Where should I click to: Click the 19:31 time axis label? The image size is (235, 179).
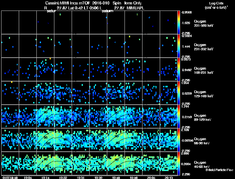80,178
